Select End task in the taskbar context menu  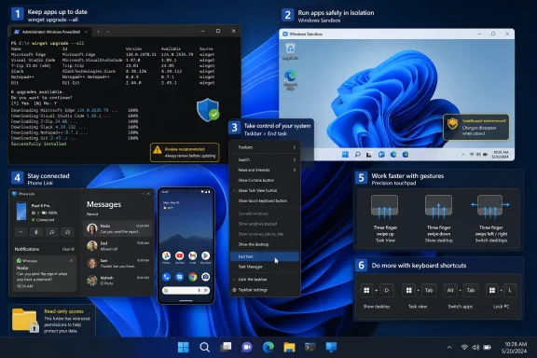pyautogui.click(x=265, y=256)
